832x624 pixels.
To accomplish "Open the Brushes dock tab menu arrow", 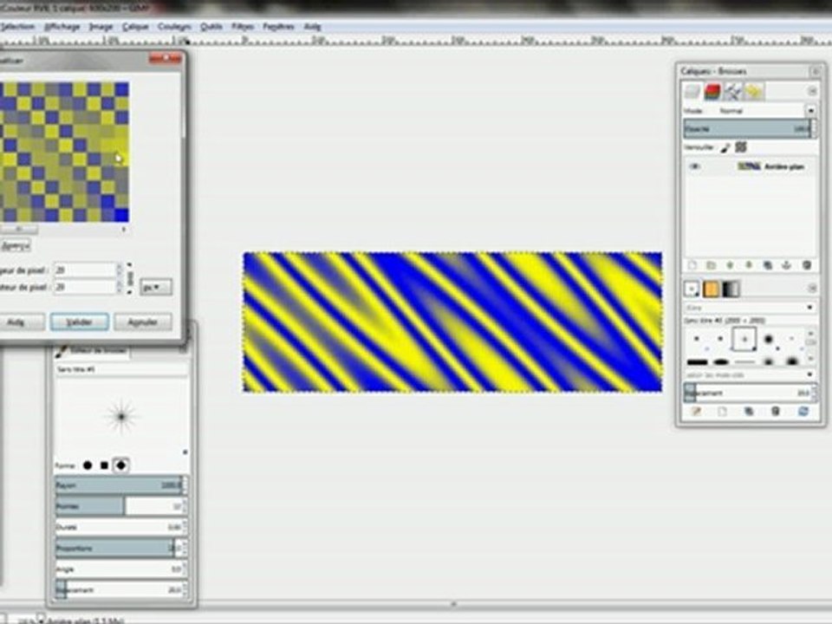I will click(812, 288).
